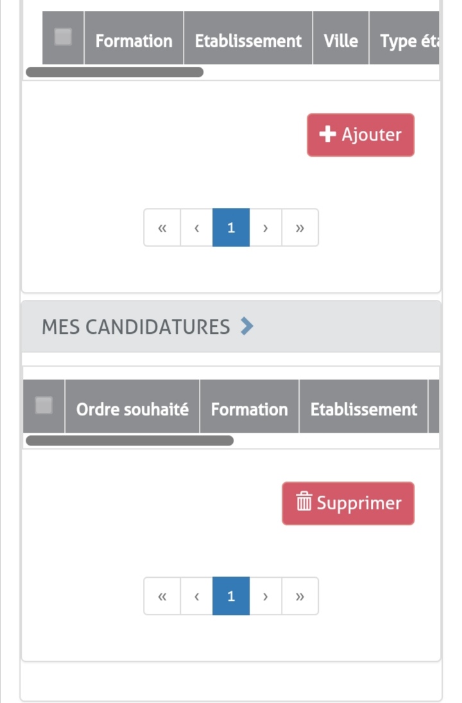Viewport: 462px width, 703px height.
Task: Select page 1 in upper pagination
Action: pyautogui.click(x=231, y=228)
